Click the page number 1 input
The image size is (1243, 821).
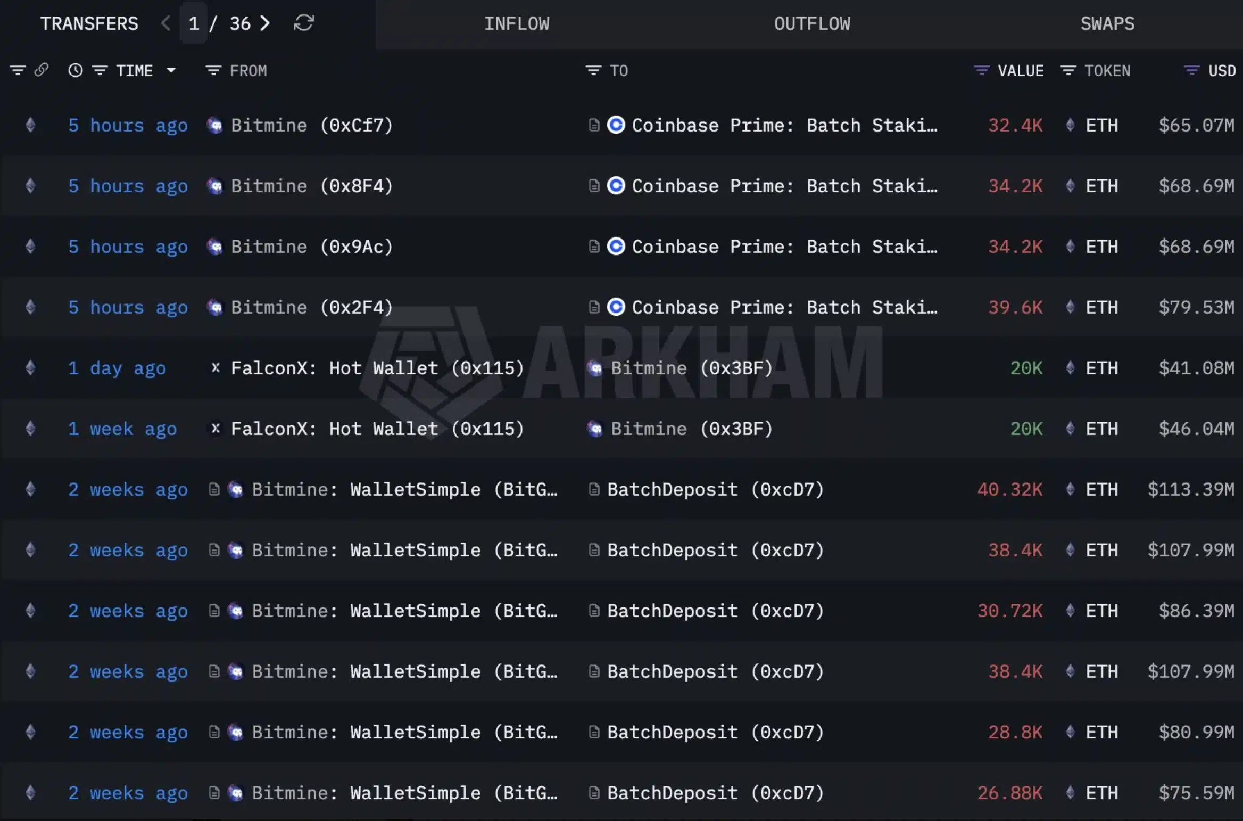coord(194,23)
